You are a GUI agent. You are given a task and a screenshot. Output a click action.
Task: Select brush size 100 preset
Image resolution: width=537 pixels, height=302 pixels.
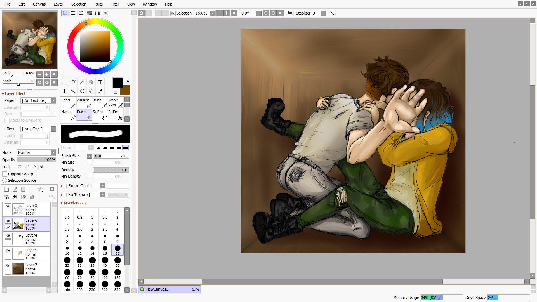coord(105,274)
